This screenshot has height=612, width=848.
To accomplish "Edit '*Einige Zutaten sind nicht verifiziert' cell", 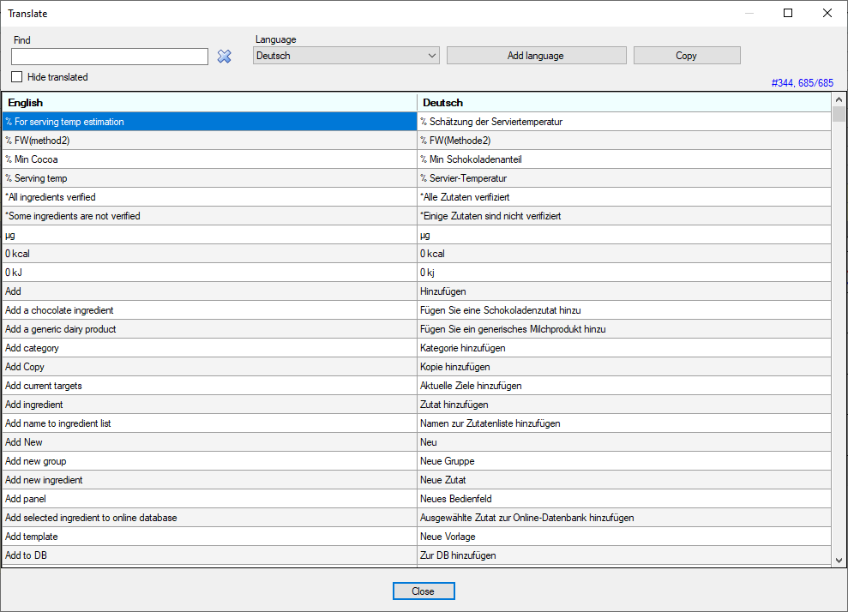I will (x=624, y=216).
